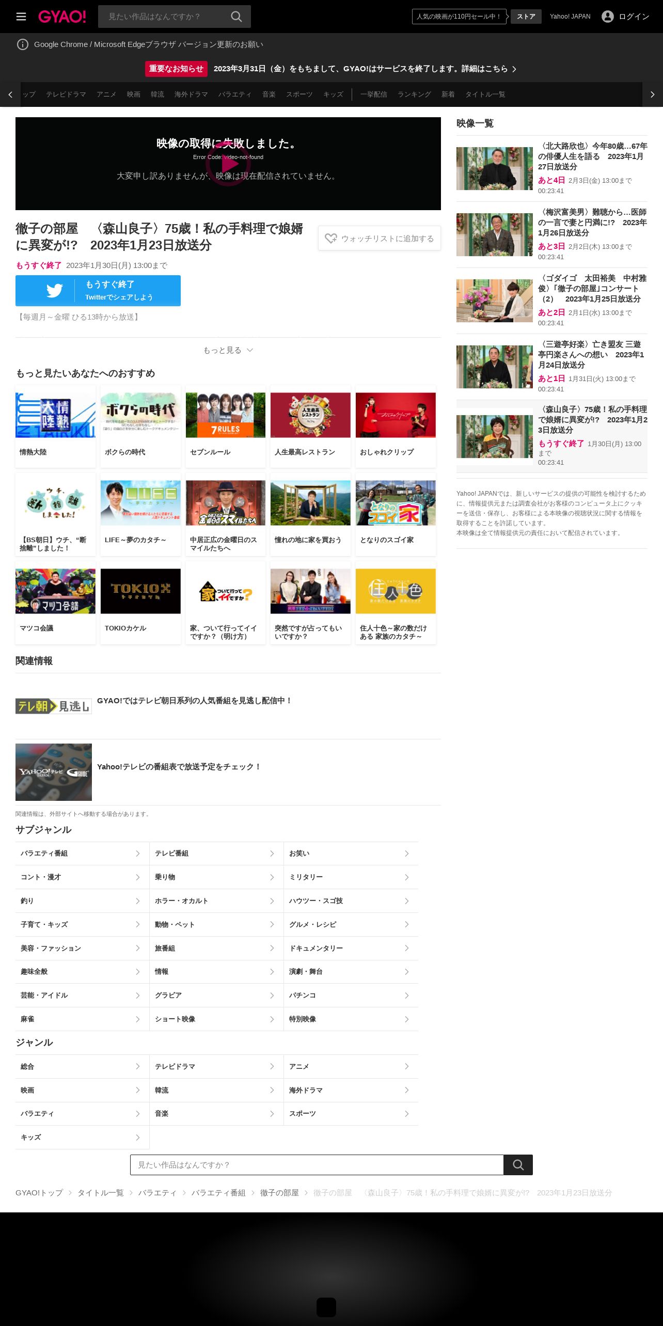Open セブンルール recommendation thumbnail
Image resolution: width=663 pixels, height=1326 pixels.
(226, 415)
